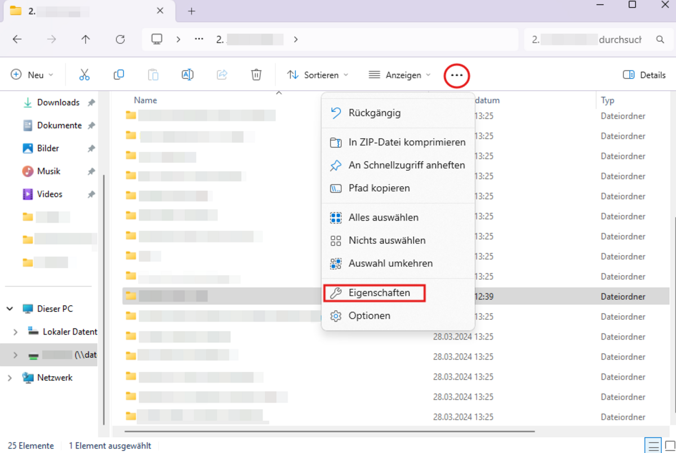The height and width of the screenshot is (453, 676).
Task: Choose Pfad kopieren menu entry
Action: [x=379, y=188]
